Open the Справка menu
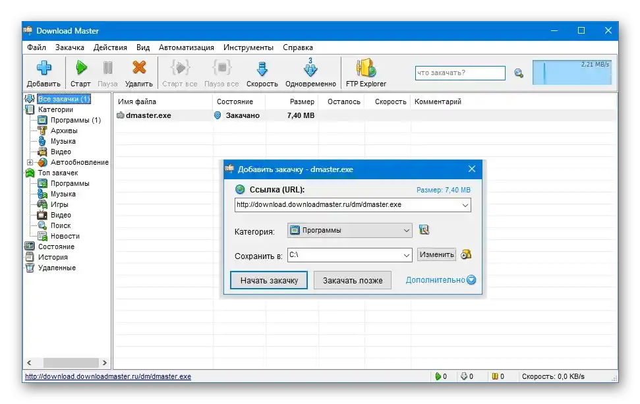Viewport: 640px width, 404px height. 298,47
